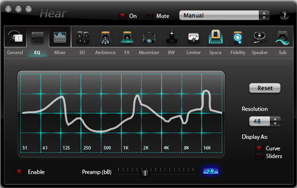297x188 pixels.
Task: Open the BW tab label
Action: tap(171, 53)
